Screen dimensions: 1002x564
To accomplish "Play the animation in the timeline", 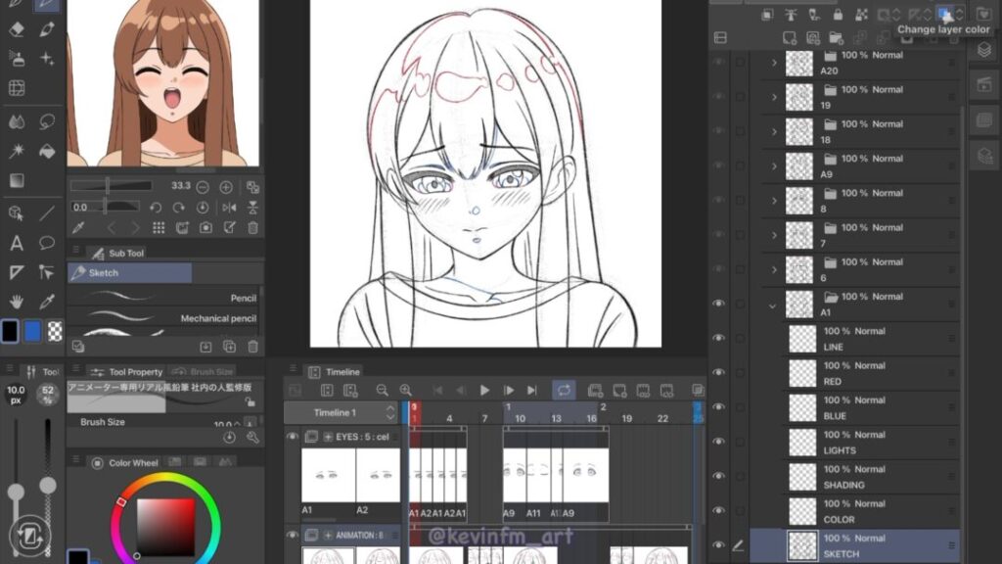I will point(484,390).
